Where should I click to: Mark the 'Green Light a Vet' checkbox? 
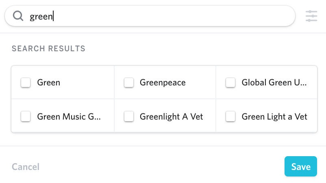pyautogui.click(x=230, y=116)
